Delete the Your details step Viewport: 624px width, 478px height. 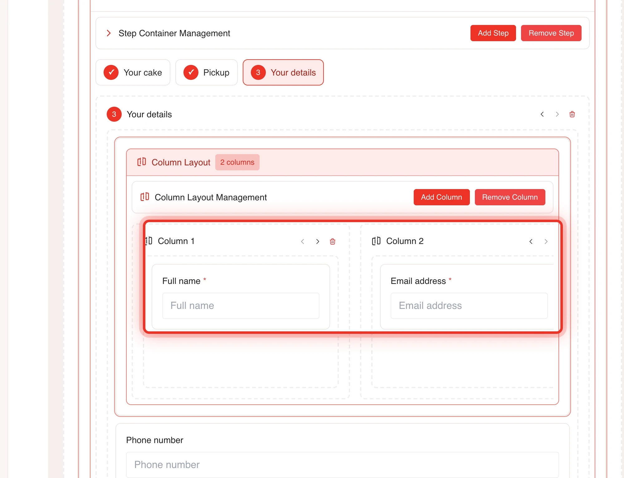[572, 114]
